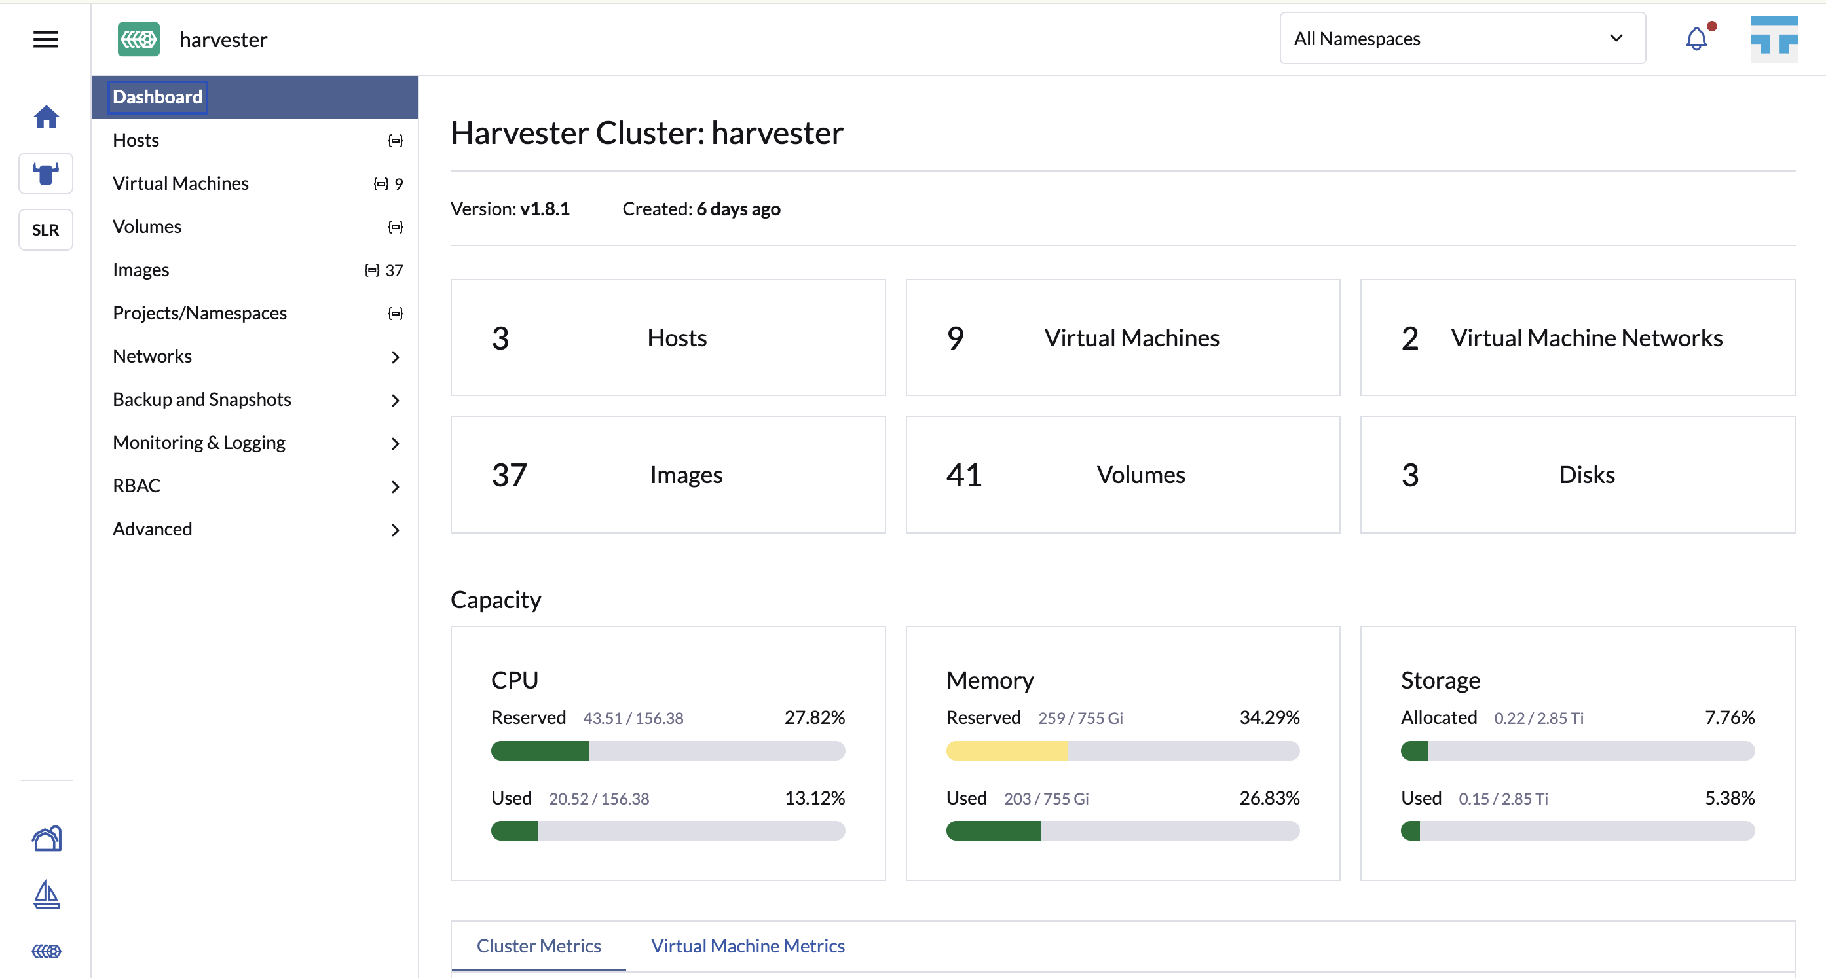Open the hamburger navigation menu
Viewport: 1826px width, 978px height.
pos(45,39)
